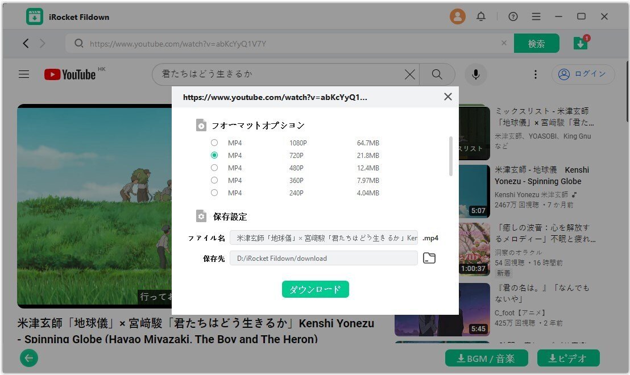630x375 pixels.
Task: Activate YouTube voice search microphone
Action: (x=476, y=74)
